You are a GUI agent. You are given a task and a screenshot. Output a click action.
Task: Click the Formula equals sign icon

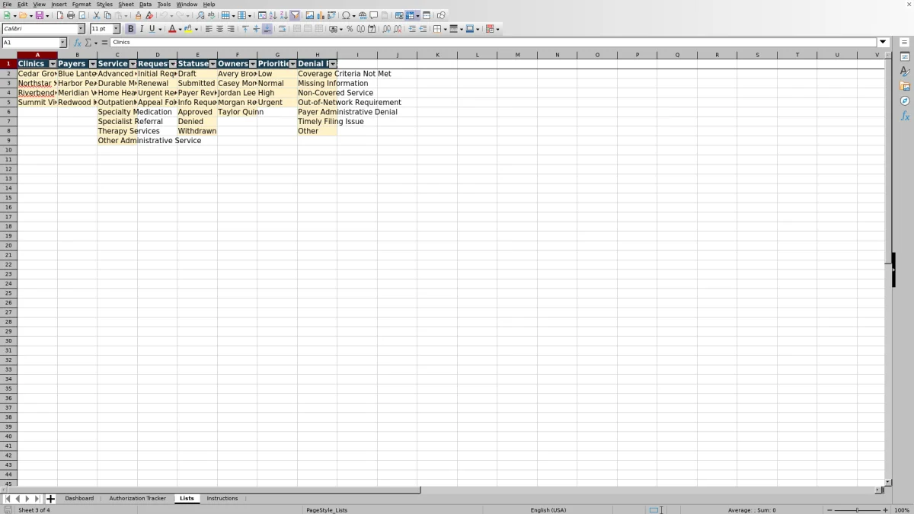[104, 43]
